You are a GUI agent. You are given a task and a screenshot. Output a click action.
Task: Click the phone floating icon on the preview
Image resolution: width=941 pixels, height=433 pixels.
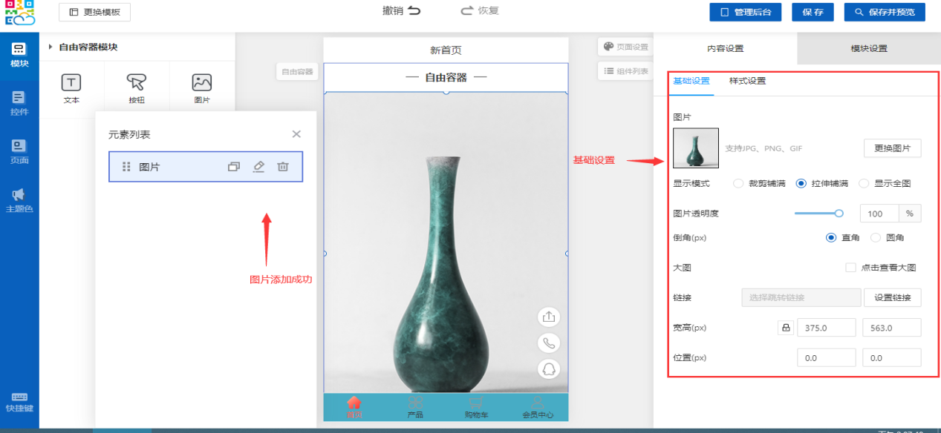tap(549, 343)
